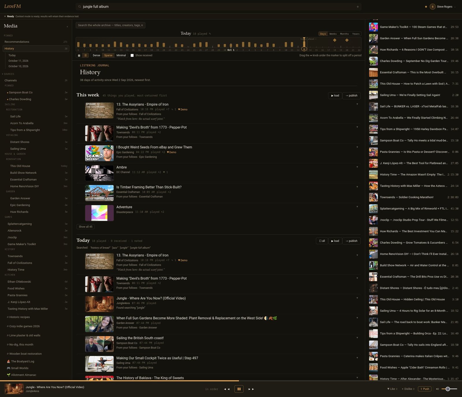Screen dimensions: 462x397
Task: Switch timeline to Weeks view
Action: [x=333, y=34]
